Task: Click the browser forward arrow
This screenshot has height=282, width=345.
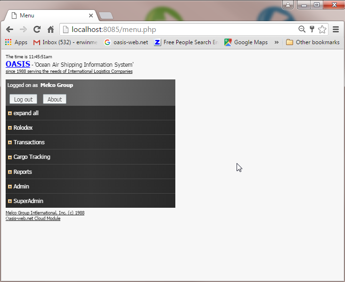Action: tap(23, 30)
